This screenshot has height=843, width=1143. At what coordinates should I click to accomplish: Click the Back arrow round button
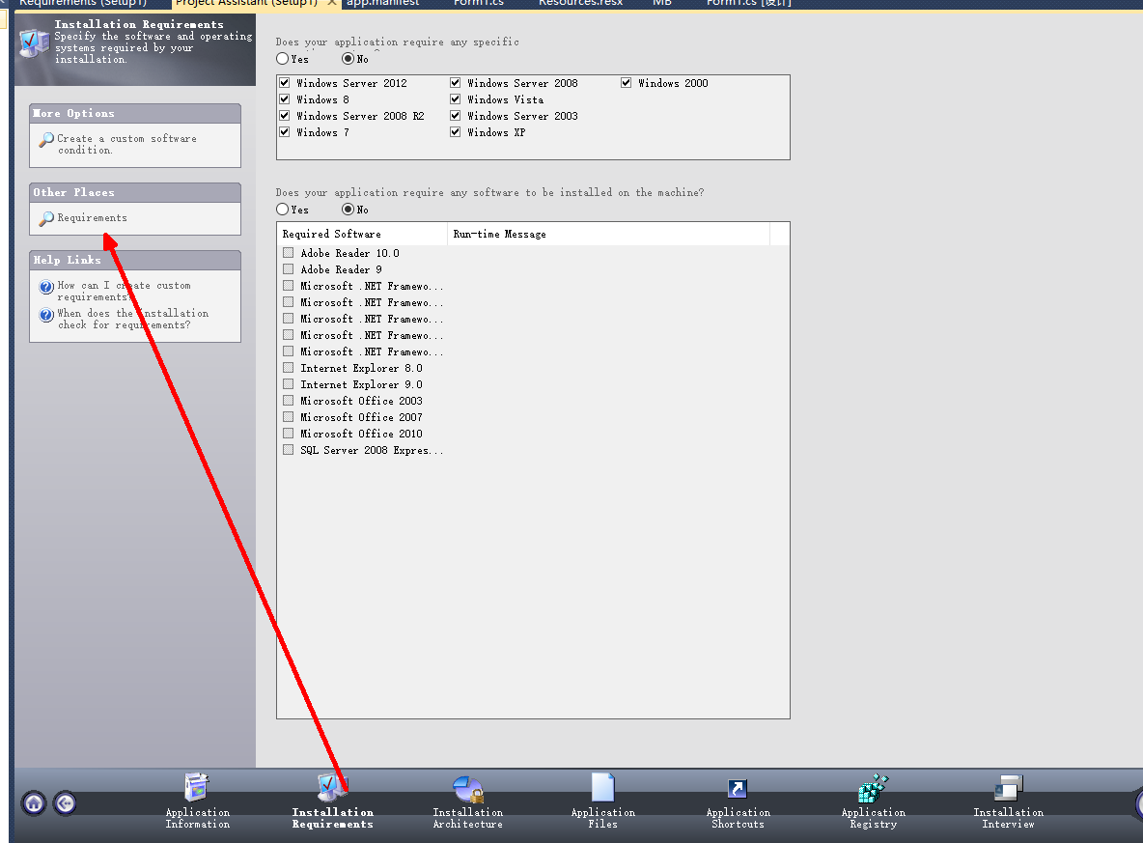(x=65, y=803)
